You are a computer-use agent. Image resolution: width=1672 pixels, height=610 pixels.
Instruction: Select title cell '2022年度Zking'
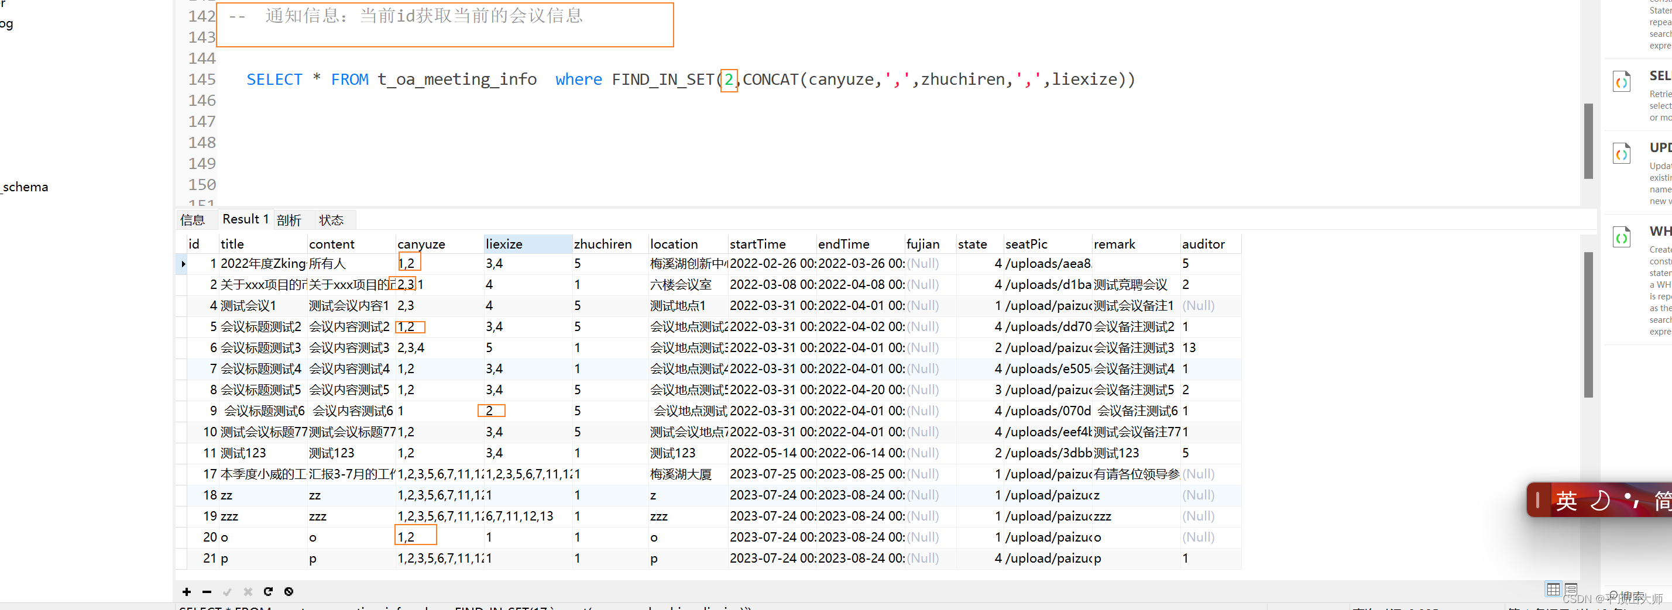262,263
